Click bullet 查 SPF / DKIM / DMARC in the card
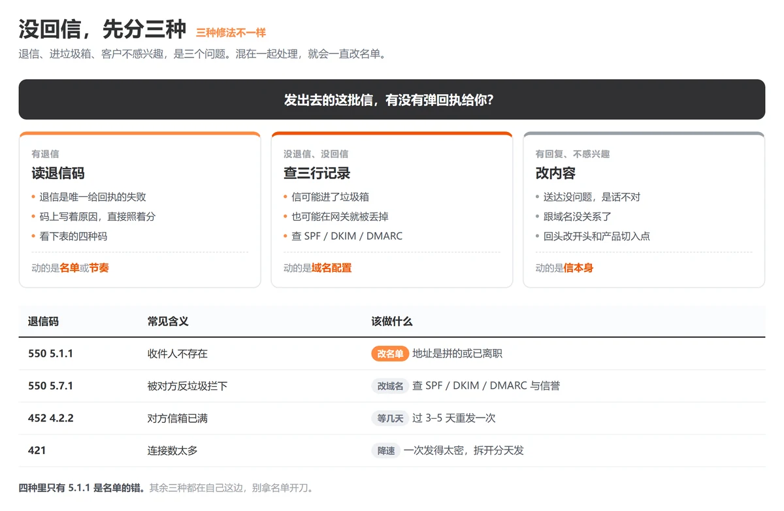The height and width of the screenshot is (511, 784). [347, 236]
